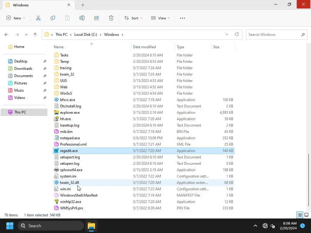Expand chevron after Local Disk (C:)

click(101, 35)
